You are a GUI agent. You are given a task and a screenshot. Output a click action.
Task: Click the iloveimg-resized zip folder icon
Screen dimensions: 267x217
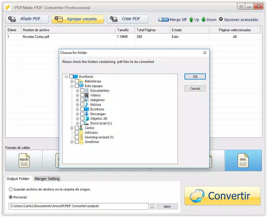click(x=81, y=137)
